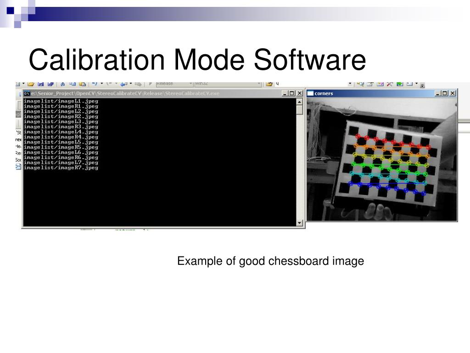Expand the Other Windows dropdown arrow

pyautogui.click(x=416, y=84)
